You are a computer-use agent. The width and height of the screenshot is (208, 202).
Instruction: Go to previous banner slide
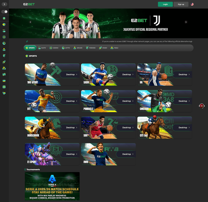[30, 22]
